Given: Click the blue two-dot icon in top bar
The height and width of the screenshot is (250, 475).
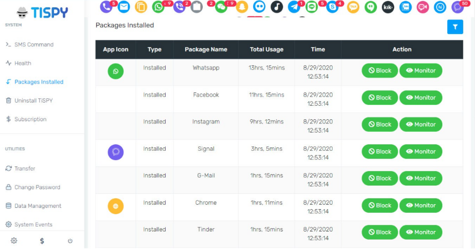Looking at the screenshot, I should (x=259, y=6).
